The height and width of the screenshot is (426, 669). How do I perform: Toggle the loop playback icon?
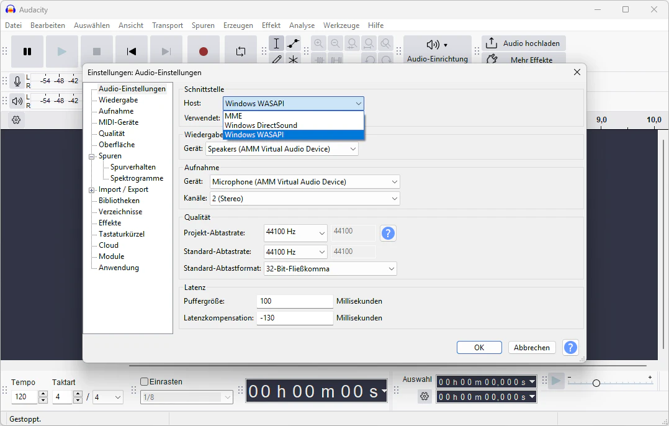coord(241,52)
